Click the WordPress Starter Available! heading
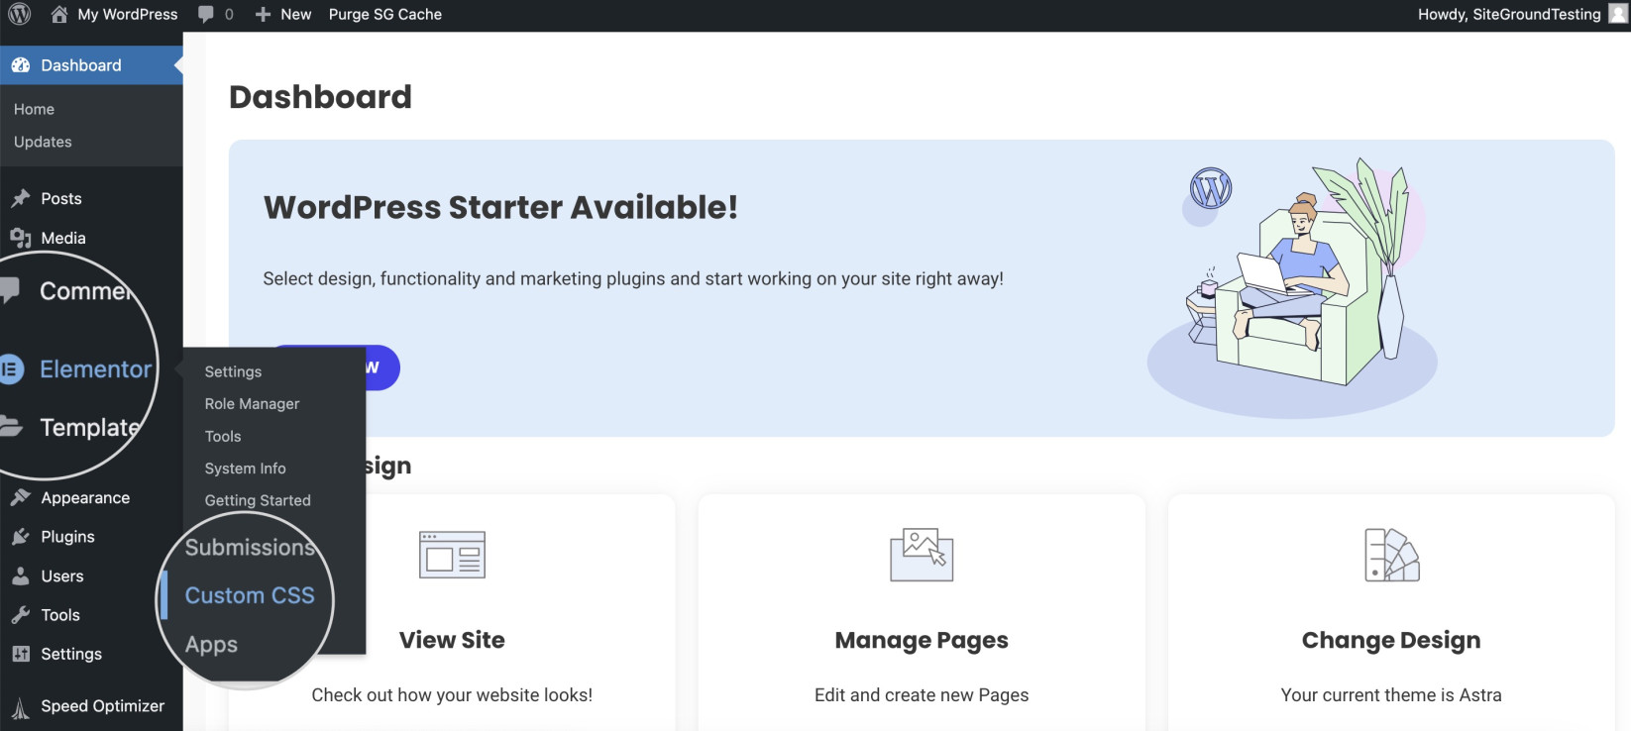This screenshot has width=1631, height=731. 500,207
